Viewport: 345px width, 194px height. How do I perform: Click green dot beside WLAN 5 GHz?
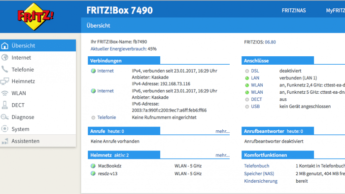247,92
